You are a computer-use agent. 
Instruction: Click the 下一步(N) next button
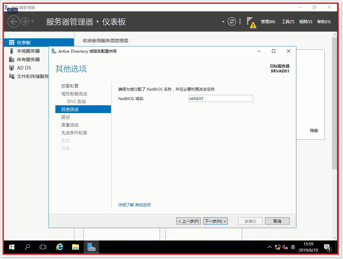(x=215, y=221)
